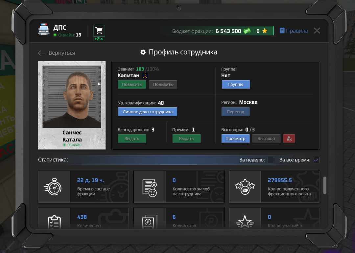Click the Количество жалоб на сотрудника card

179,187
